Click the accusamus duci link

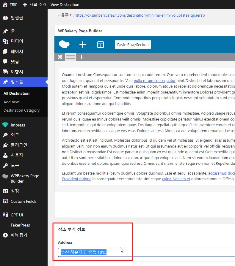click(221, 173)
